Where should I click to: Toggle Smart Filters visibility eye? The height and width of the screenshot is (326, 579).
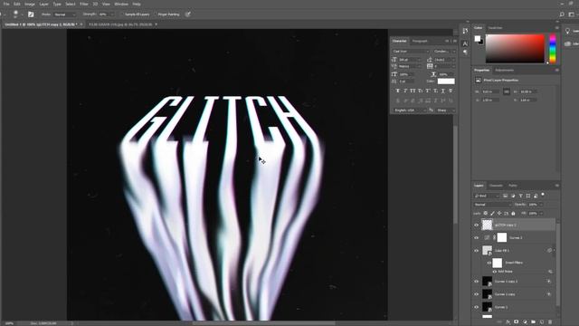tap(489, 263)
